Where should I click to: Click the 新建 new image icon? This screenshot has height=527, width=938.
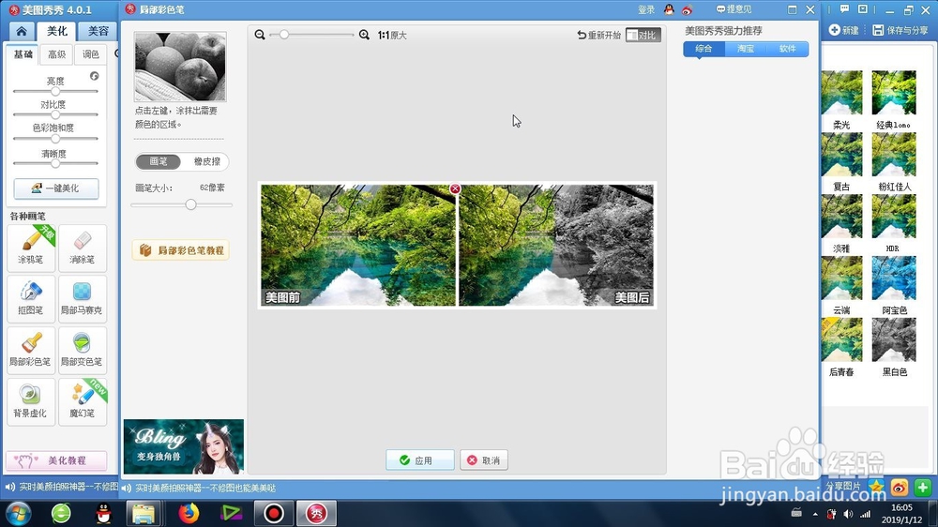834,29
